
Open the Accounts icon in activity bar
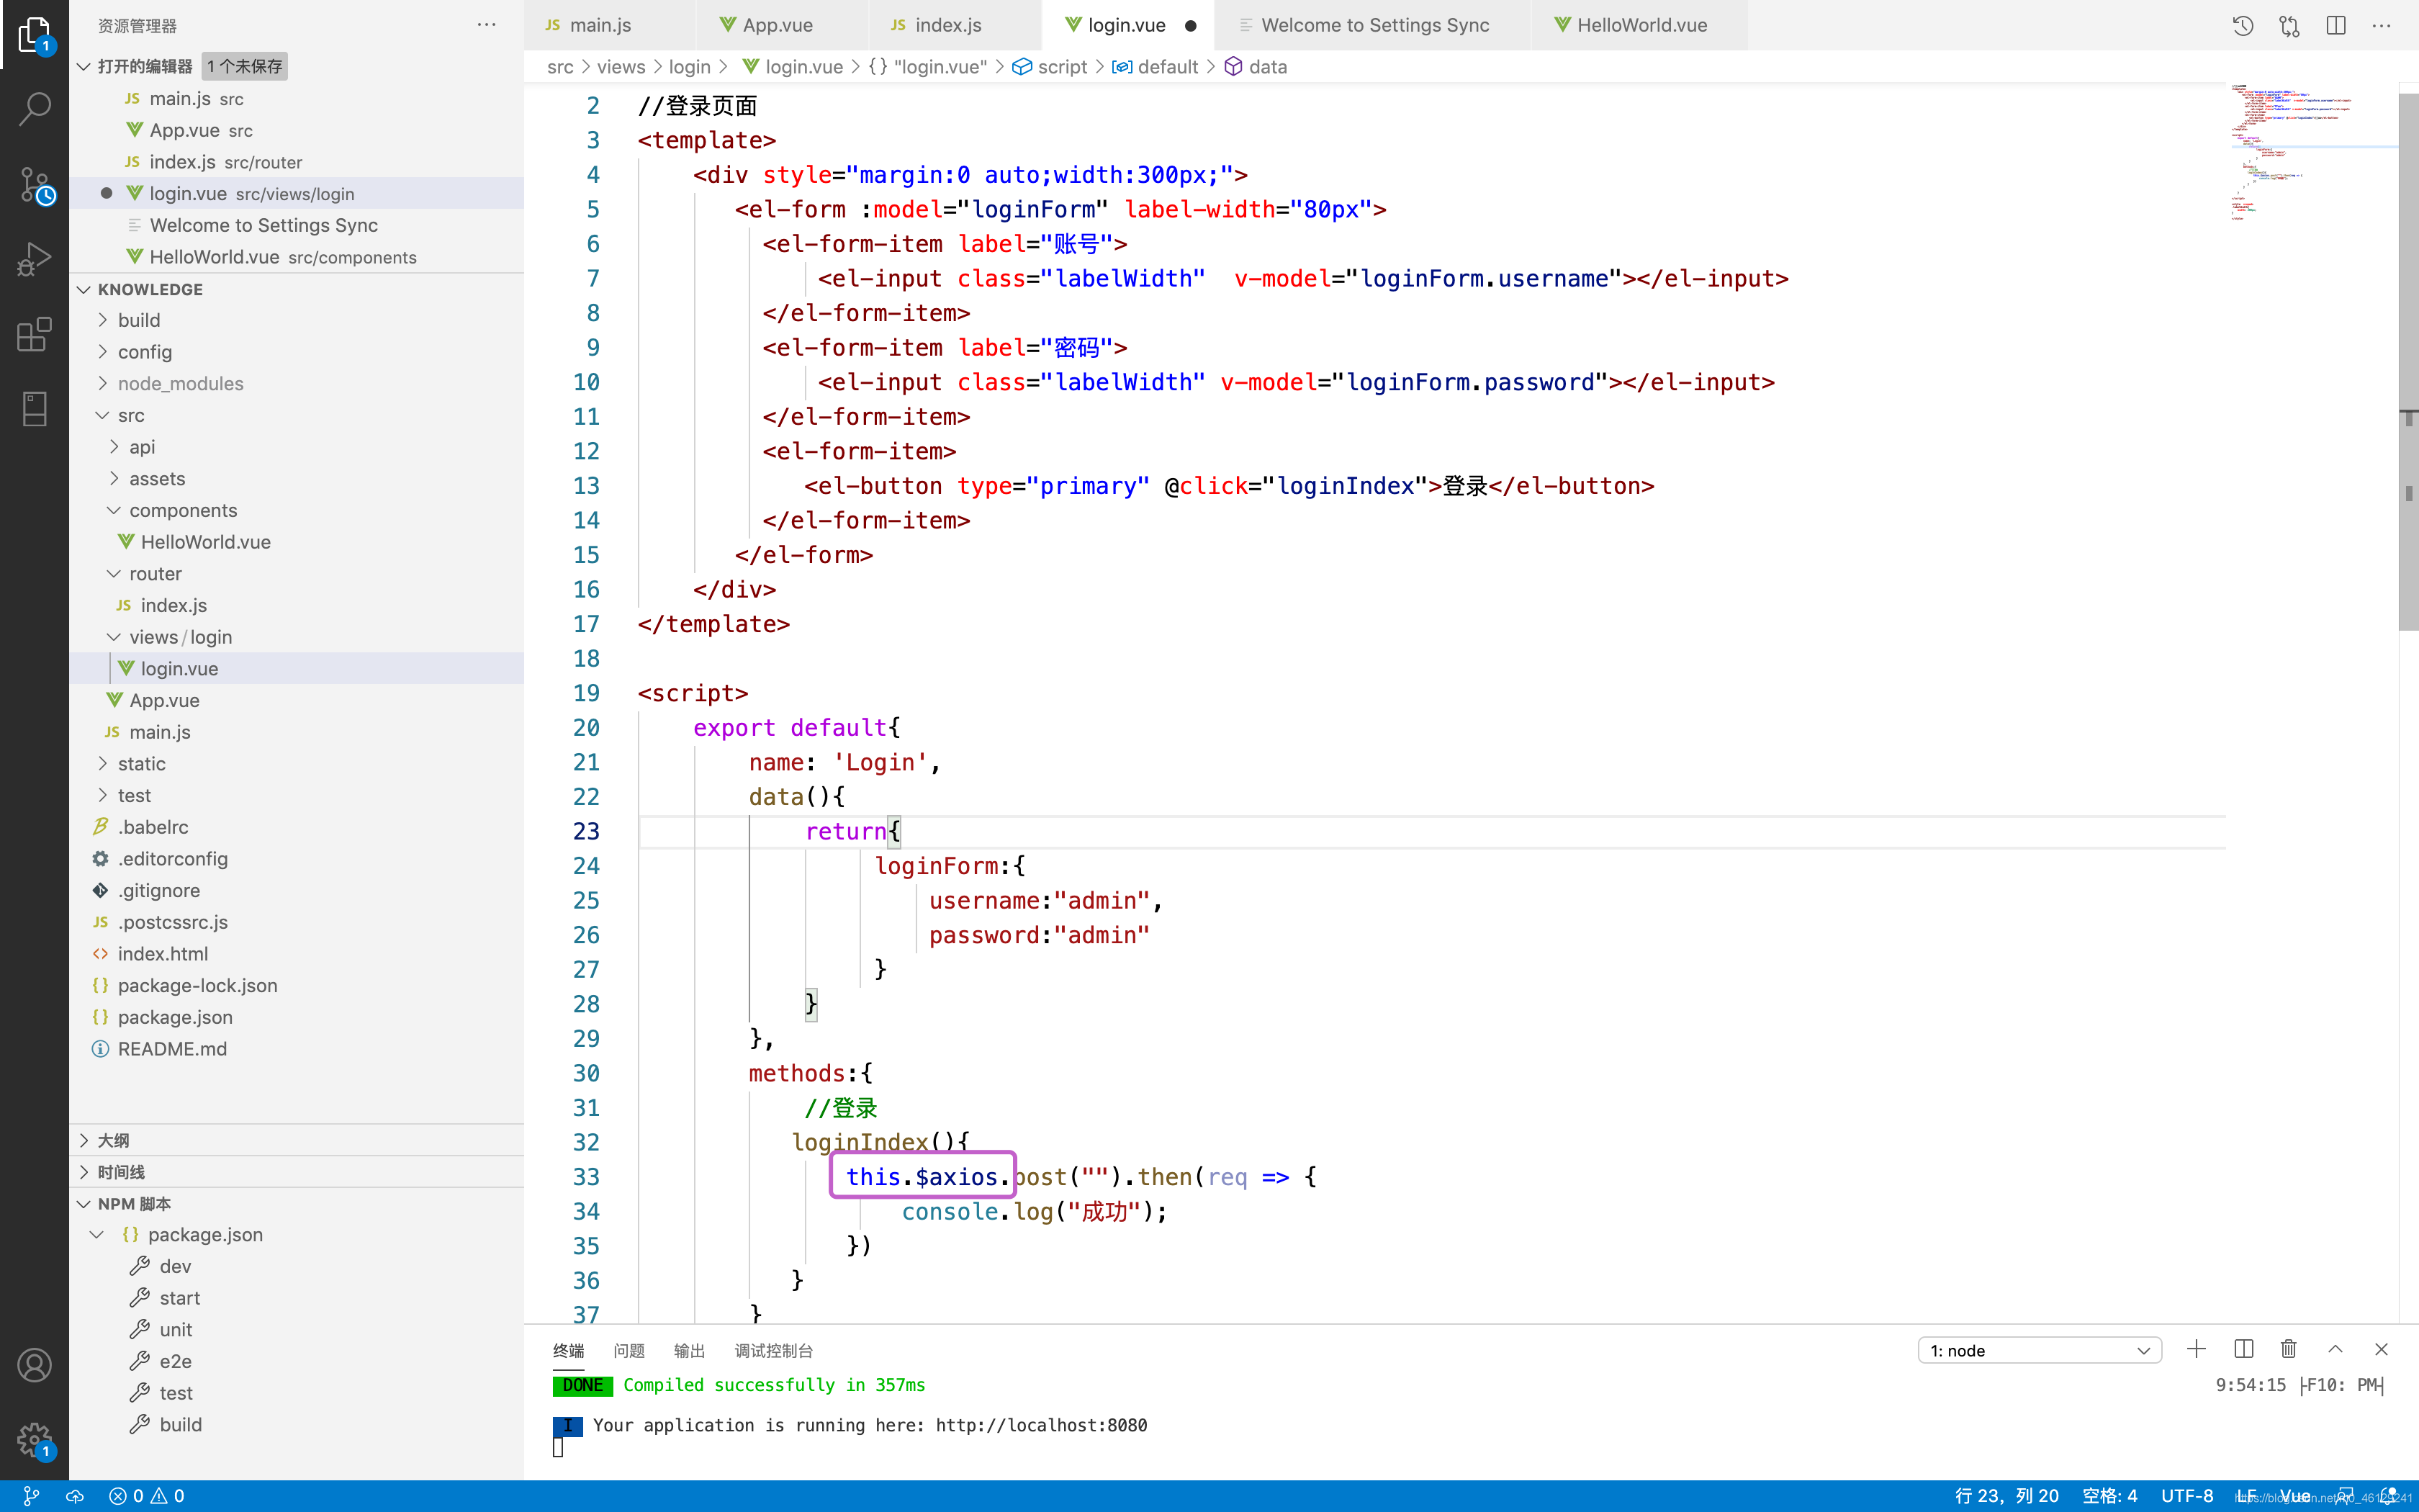click(x=34, y=1365)
